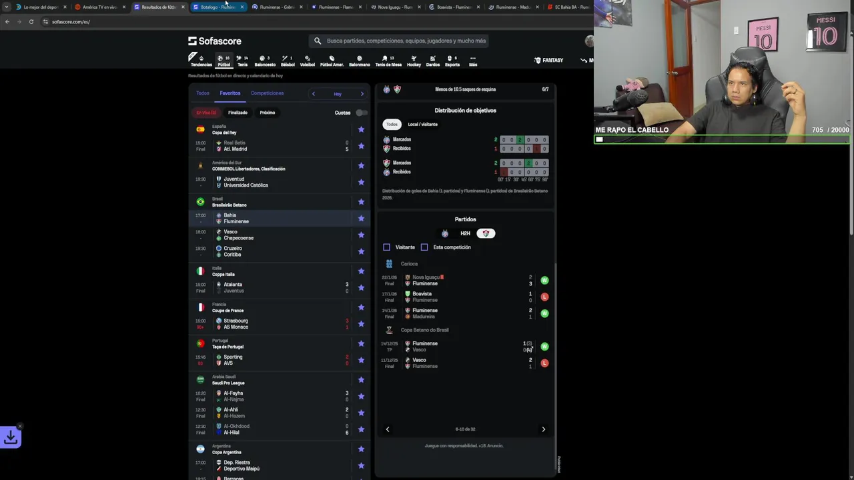854x480 pixels.
Task: Switch to the América TV en vivo browser tab
Action: (99, 7)
